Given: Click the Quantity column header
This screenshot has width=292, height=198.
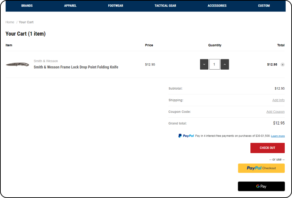Looking at the screenshot, I should [215, 45].
